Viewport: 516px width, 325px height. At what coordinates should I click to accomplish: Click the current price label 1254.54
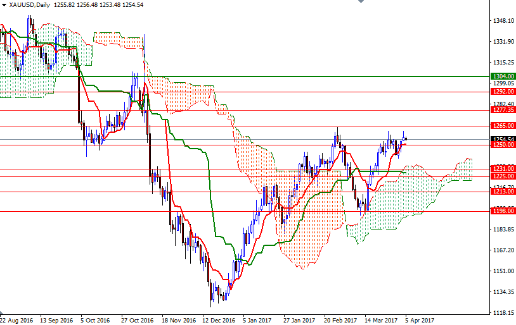503,139
